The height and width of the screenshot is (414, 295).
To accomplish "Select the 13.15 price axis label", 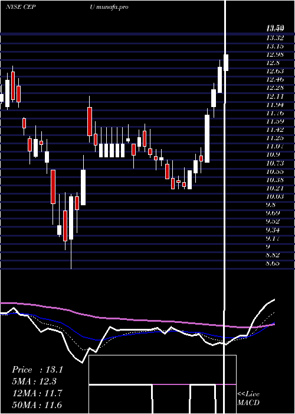I will (x=275, y=46).
